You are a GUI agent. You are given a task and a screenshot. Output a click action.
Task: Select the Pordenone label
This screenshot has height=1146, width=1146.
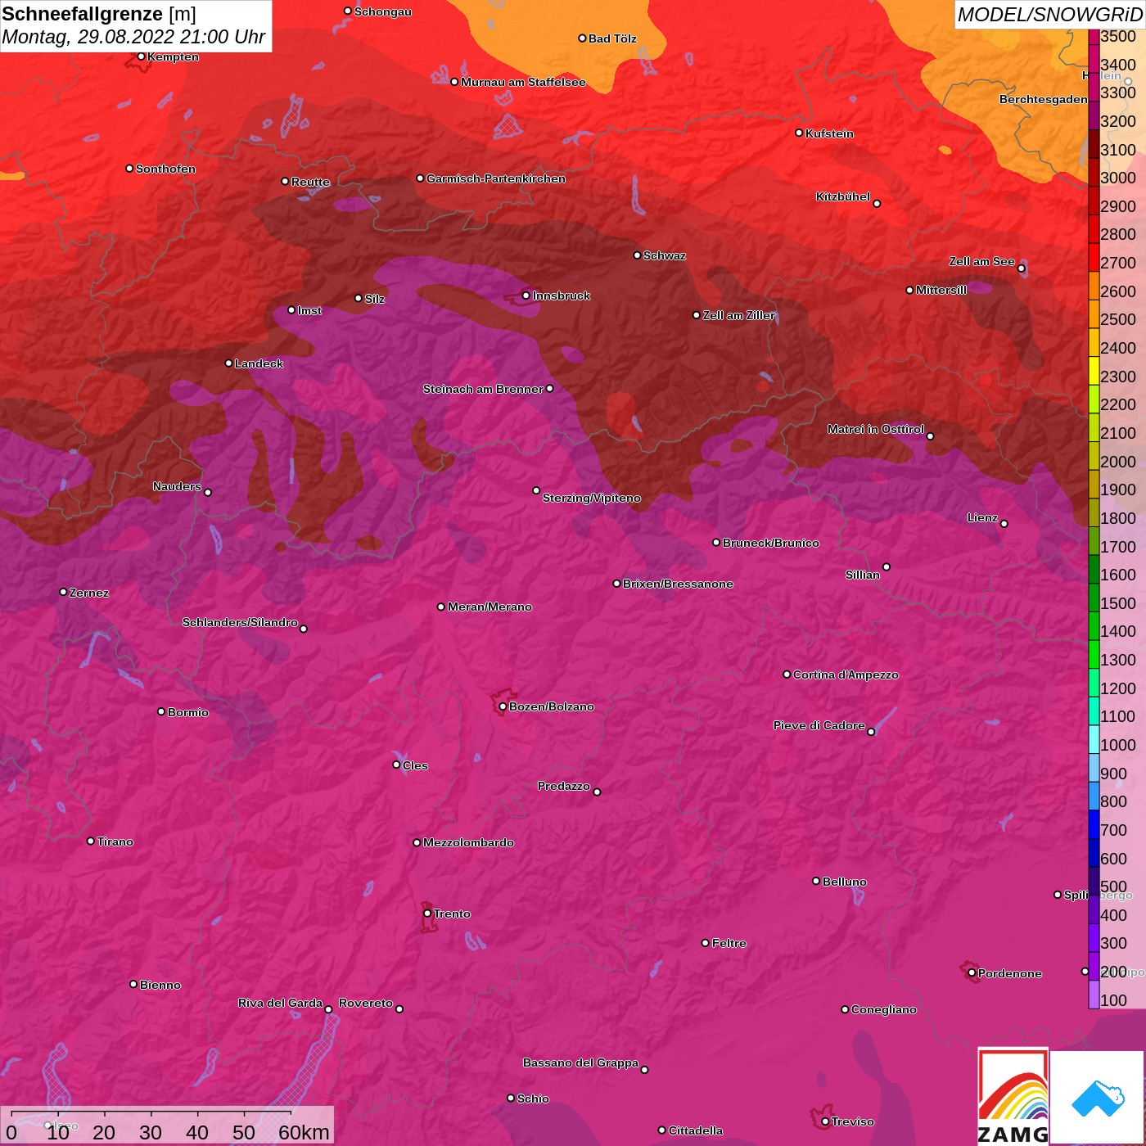click(1009, 973)
